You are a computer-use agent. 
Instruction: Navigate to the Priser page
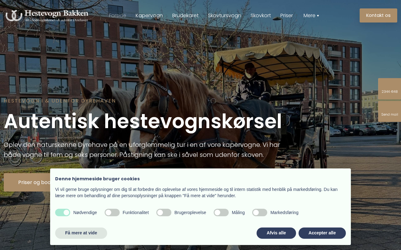[x=287, y=16]
